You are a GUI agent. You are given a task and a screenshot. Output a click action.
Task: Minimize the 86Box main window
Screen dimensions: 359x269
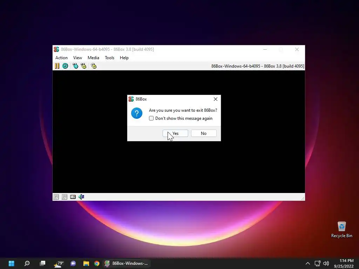(265, 49)
